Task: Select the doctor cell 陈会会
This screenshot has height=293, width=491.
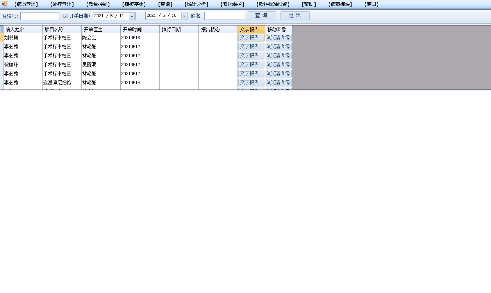Action: click(101, 38)
